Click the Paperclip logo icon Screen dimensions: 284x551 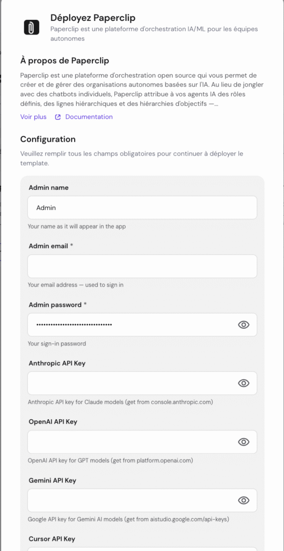(x=32, y=27)
